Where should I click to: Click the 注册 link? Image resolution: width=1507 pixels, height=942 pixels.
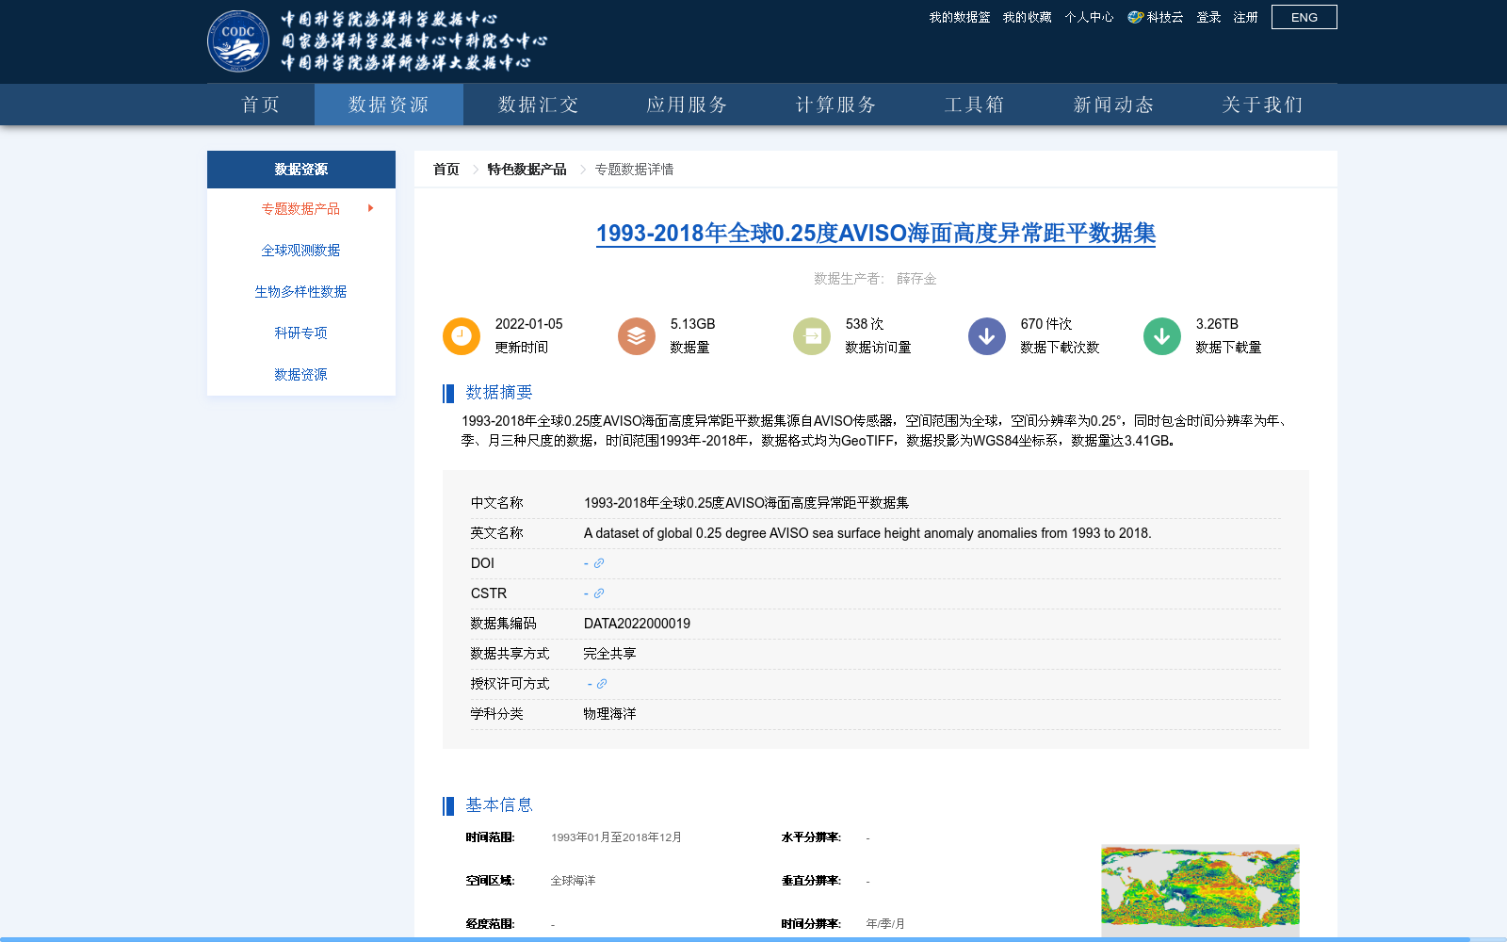(1246, 17)
